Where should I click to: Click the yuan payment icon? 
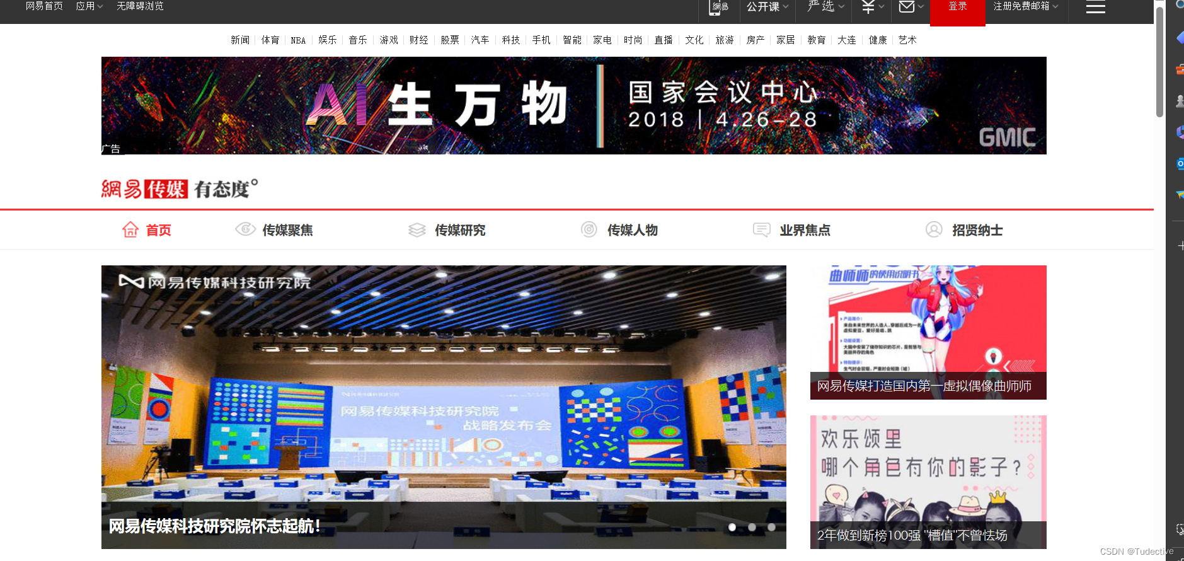[868, 7]
